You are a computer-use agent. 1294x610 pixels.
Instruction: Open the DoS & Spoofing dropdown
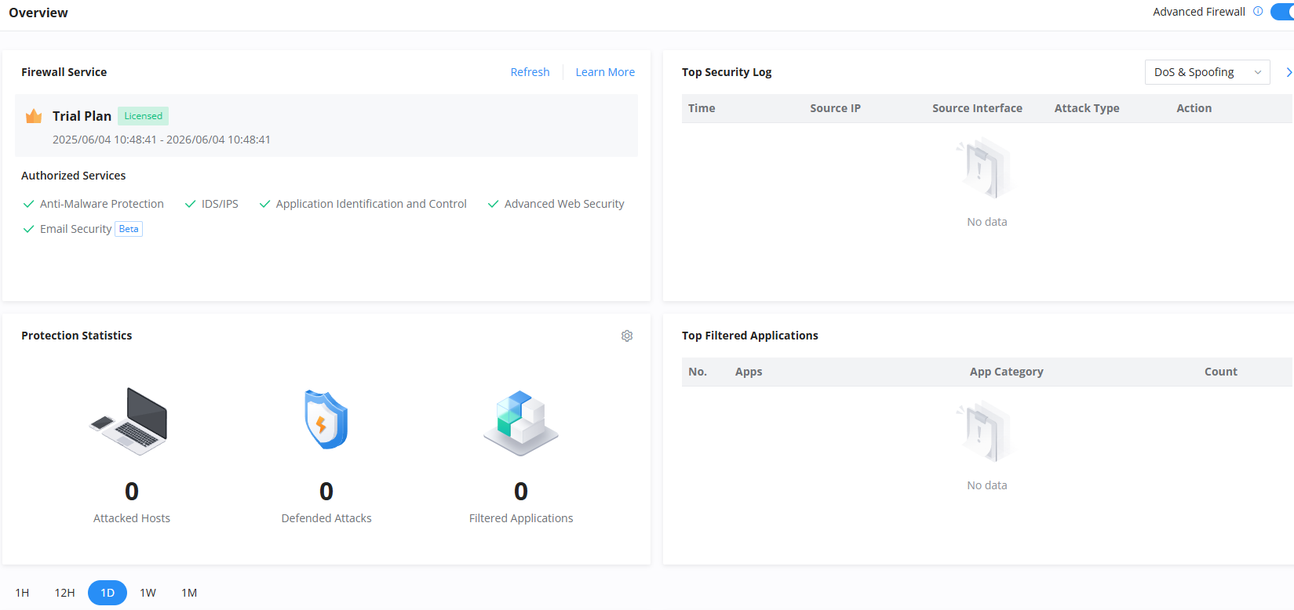pyautogui.click(x=1207, y=72)
